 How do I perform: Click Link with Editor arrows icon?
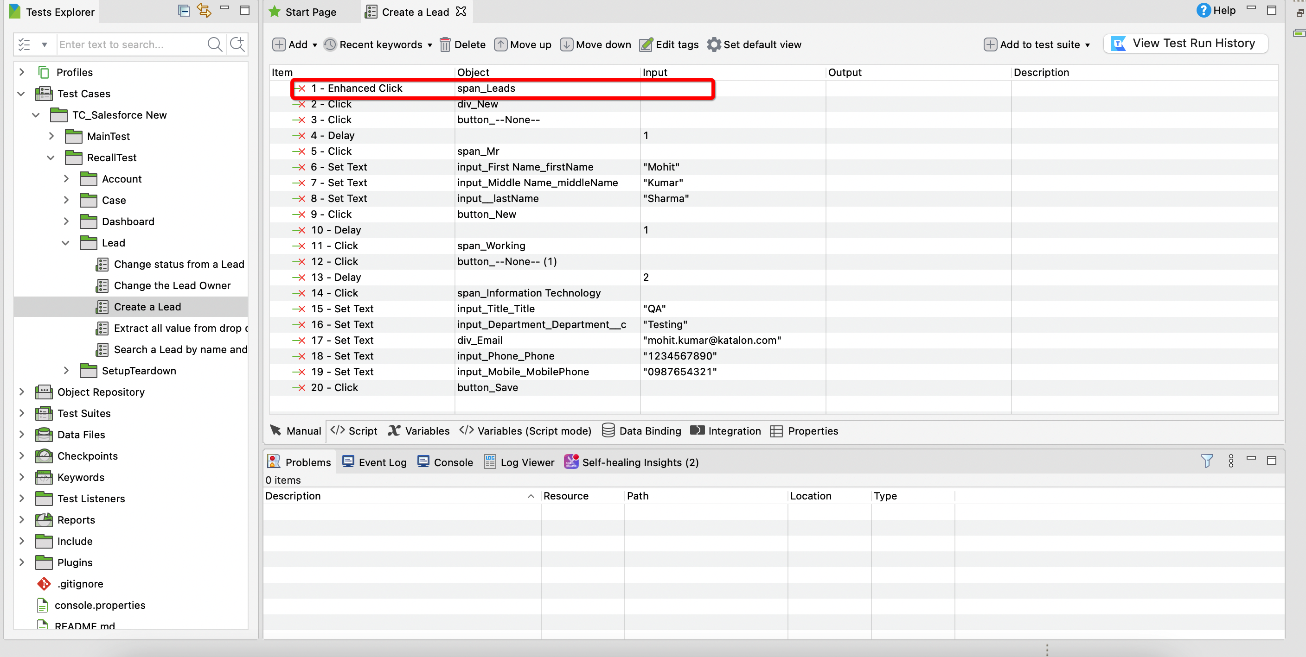(204, 11)
